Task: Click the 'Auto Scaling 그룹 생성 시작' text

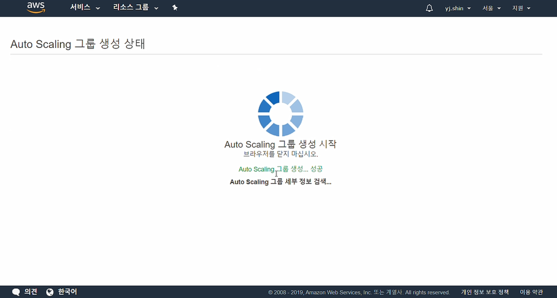Action: coord(280,144)
